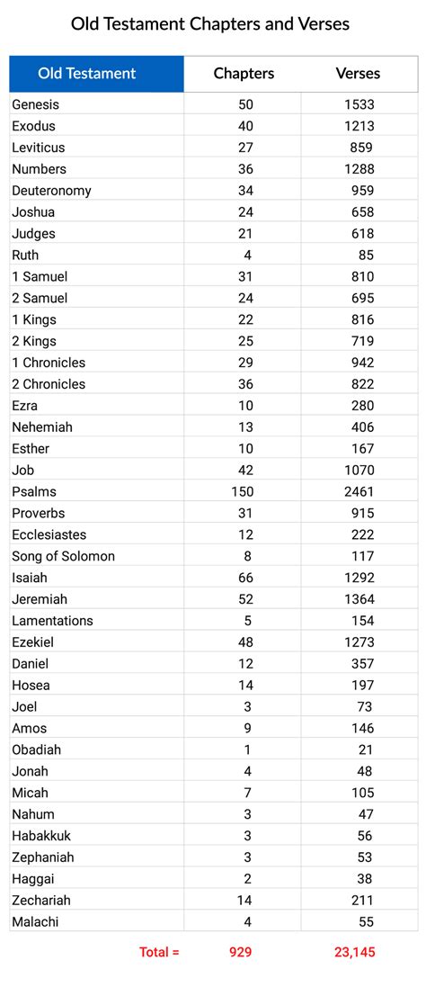The width and height of the screenshot is (426, 987).
Task: Click Psalms chapter count 150
Action: pyautogui.click(x=244, y=491)
